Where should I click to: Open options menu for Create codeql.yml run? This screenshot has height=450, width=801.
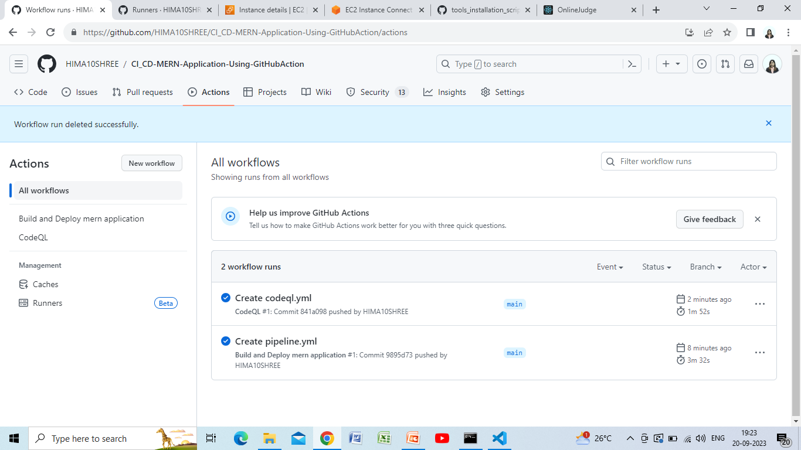(x=760, y=304)
